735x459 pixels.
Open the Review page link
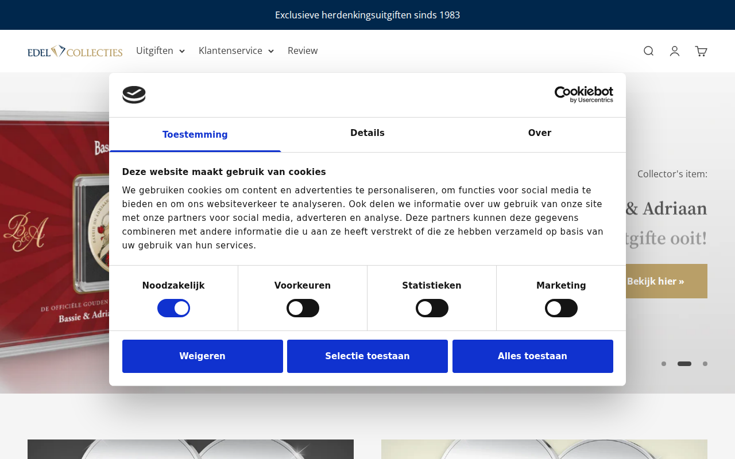point(303,50)
